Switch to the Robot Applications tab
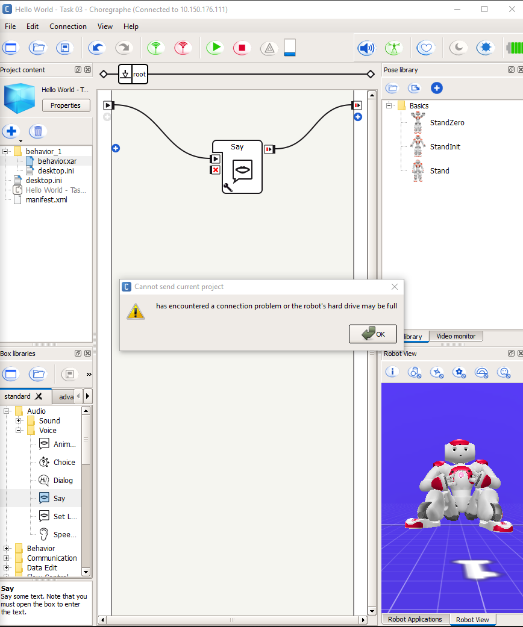Image resolution: width=523 pixels, height=627 pixels. [415, 619]
